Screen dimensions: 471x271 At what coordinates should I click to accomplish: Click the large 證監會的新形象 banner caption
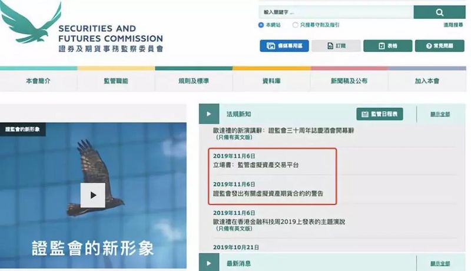(93, 248)
